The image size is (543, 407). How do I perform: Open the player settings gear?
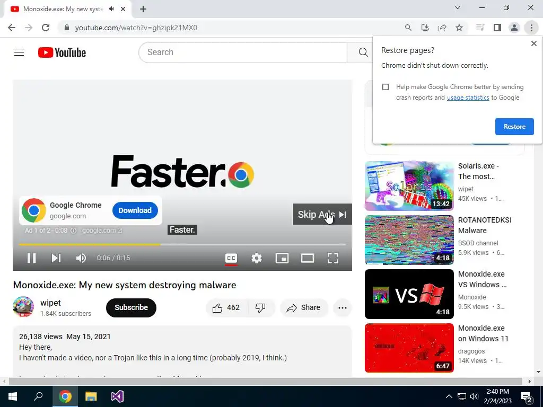coord(257,258)
